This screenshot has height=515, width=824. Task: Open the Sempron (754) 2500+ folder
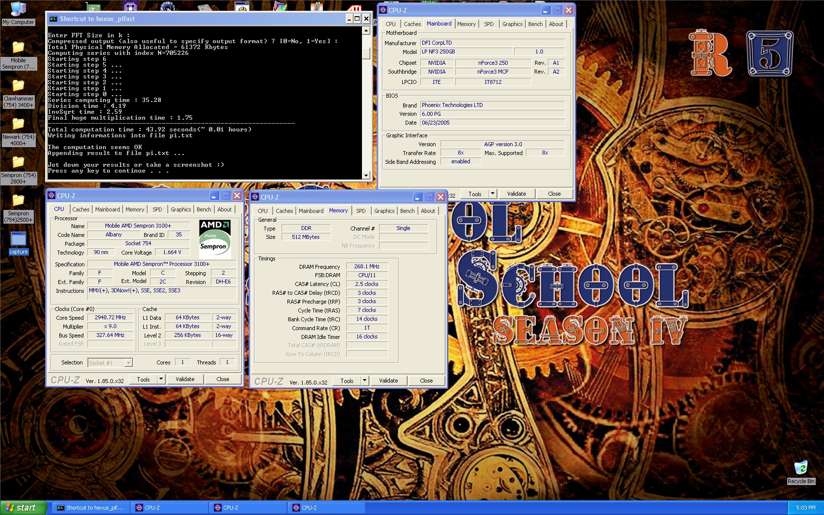tap(18, 208)
